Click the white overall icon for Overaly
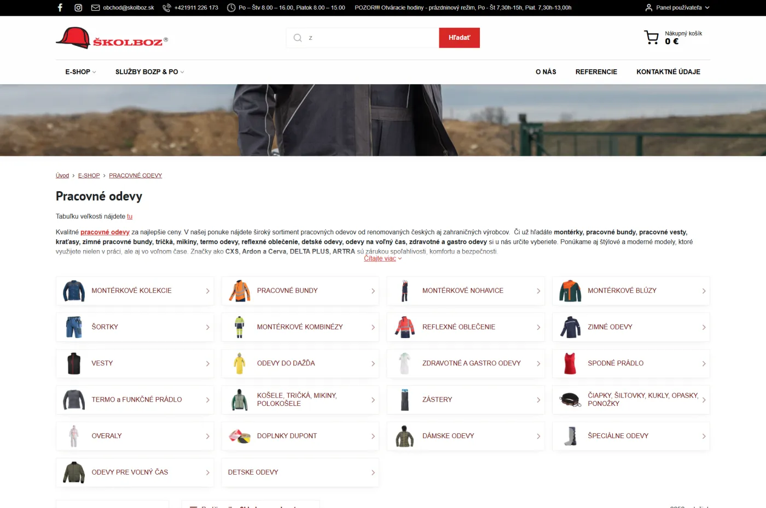Viewport: 766px width, 508px height. click(x=74, y=436)
